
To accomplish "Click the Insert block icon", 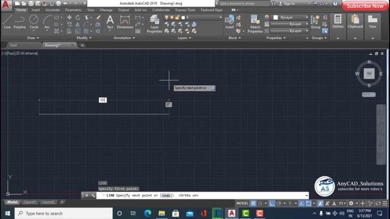I will pos(229,22).
